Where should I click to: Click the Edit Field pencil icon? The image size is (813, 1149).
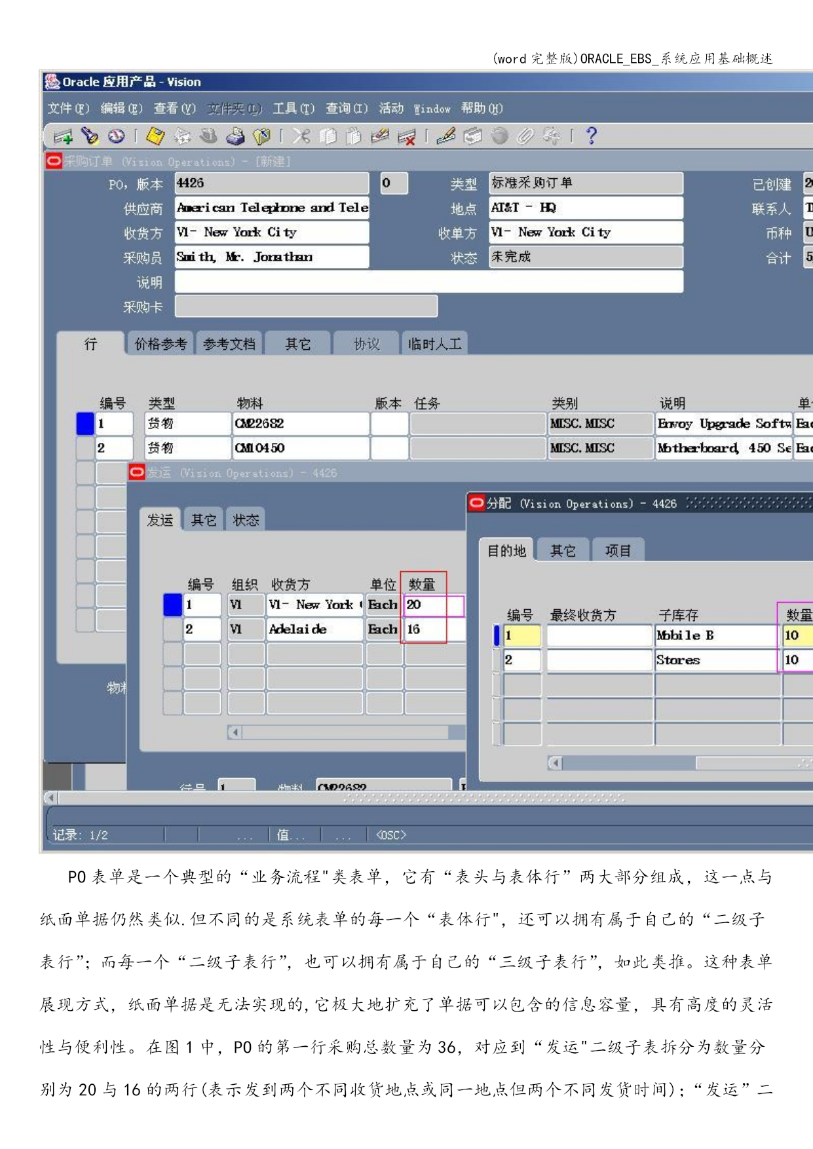click(446, 136)
